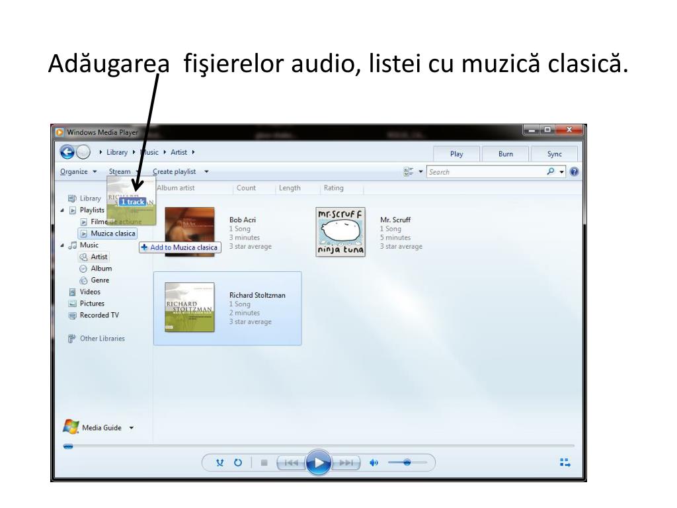Click the search magnifier icon
Screen dimensions: 677x508
(551, 171)
